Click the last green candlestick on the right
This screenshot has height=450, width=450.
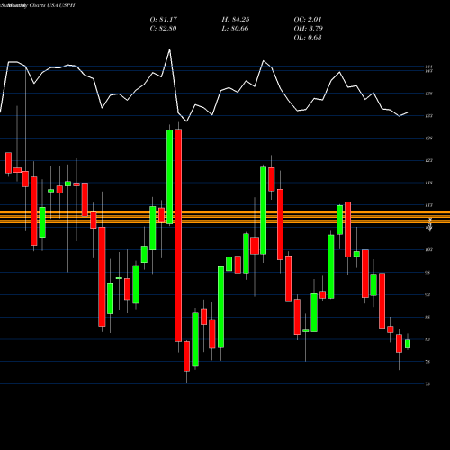point(408,344)
